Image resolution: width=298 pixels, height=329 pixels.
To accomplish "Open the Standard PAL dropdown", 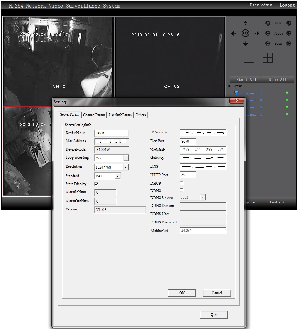I will tap(117, 176).
